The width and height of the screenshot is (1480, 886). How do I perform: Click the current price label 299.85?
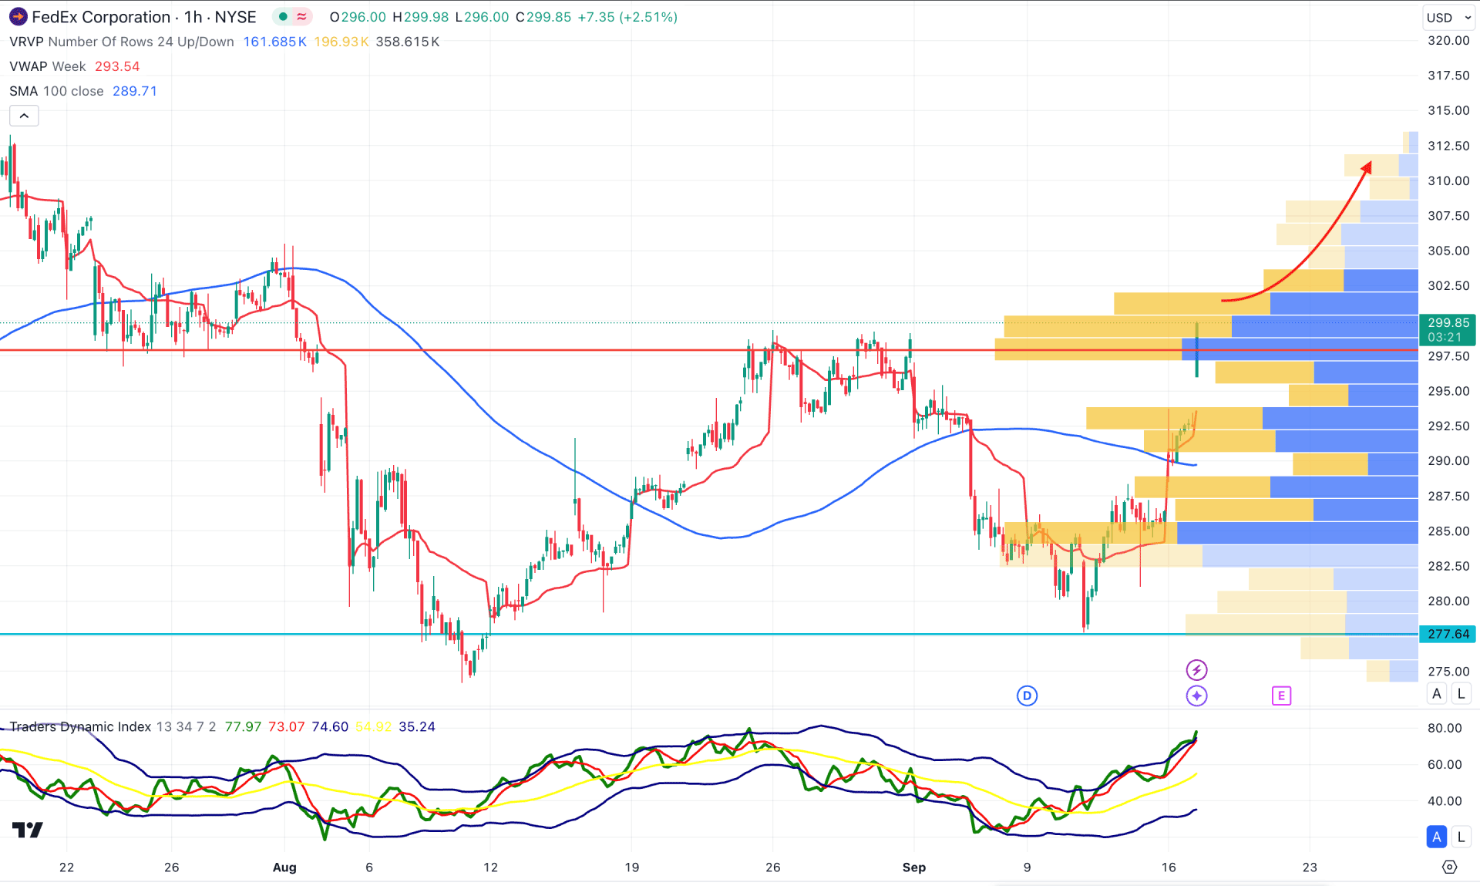click(x=1448, y=322)
